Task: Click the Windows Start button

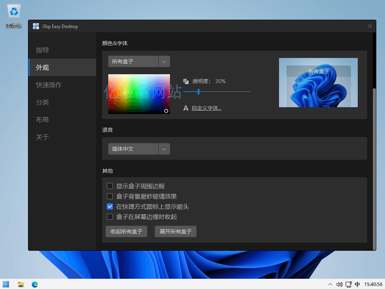Action: click(6, 284)
